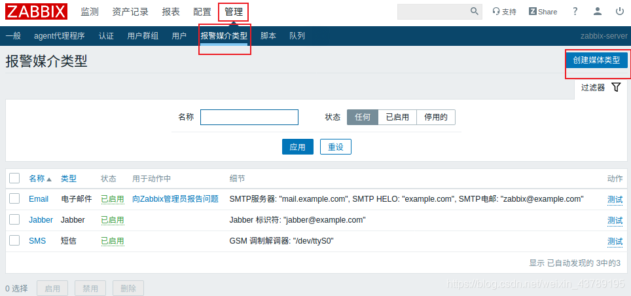
Task: Select 已启用 status filter
Action: [x=397, y=117]
